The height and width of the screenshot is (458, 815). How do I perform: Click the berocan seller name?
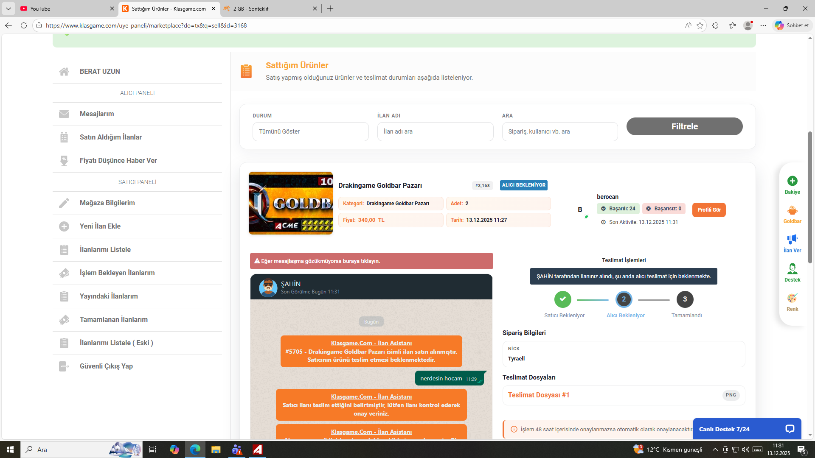pyautogui.click(x=607, y=197)
